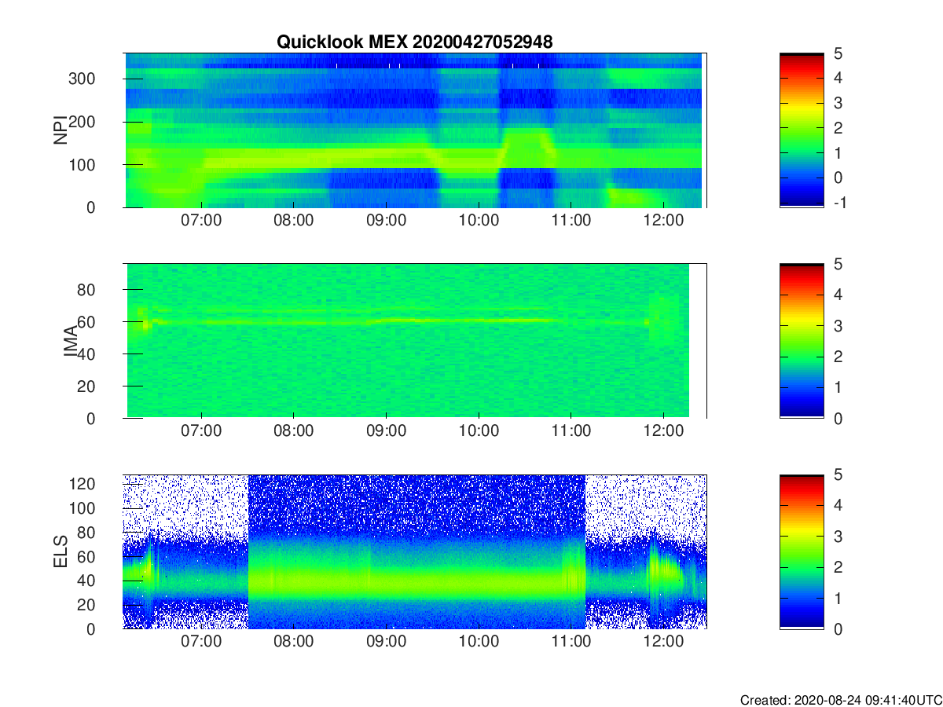Click the 11:00 tick label under IMA plot
Screen dimensions: 943x707
click(x=571, y=431)
